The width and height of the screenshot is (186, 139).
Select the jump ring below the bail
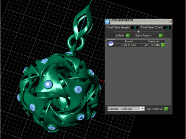(76, 42)
